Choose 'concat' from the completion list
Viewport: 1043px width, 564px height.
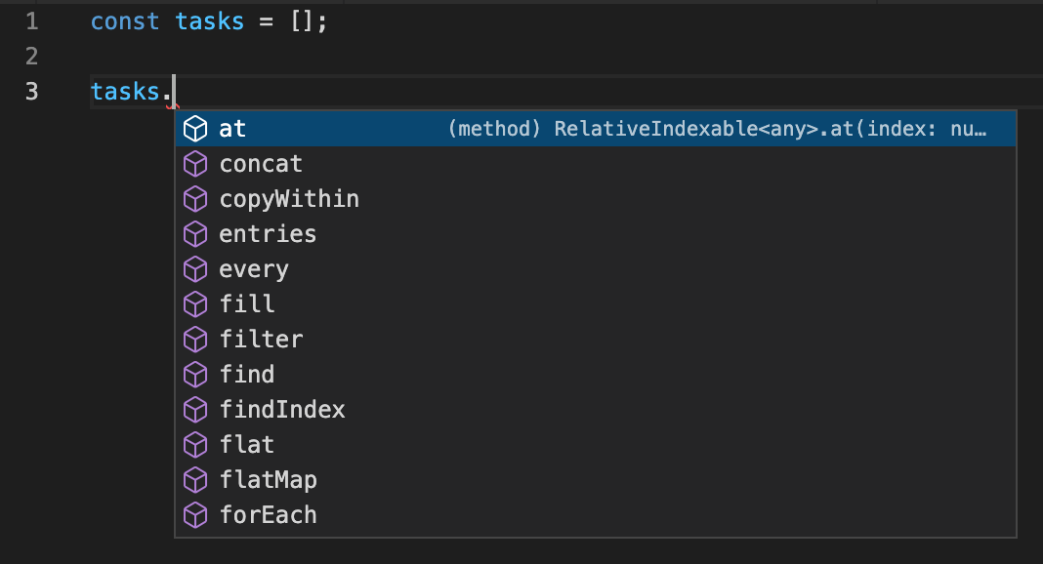261,163
